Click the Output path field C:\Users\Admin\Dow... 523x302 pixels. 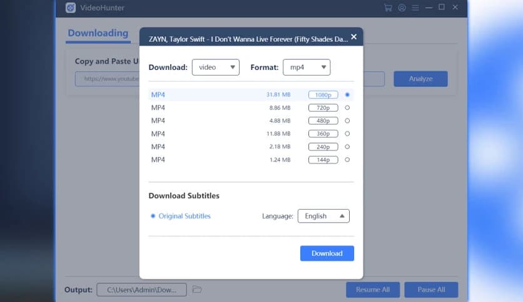(142, 290)
